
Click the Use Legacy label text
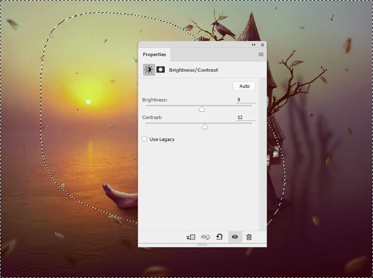coord(162,139)
